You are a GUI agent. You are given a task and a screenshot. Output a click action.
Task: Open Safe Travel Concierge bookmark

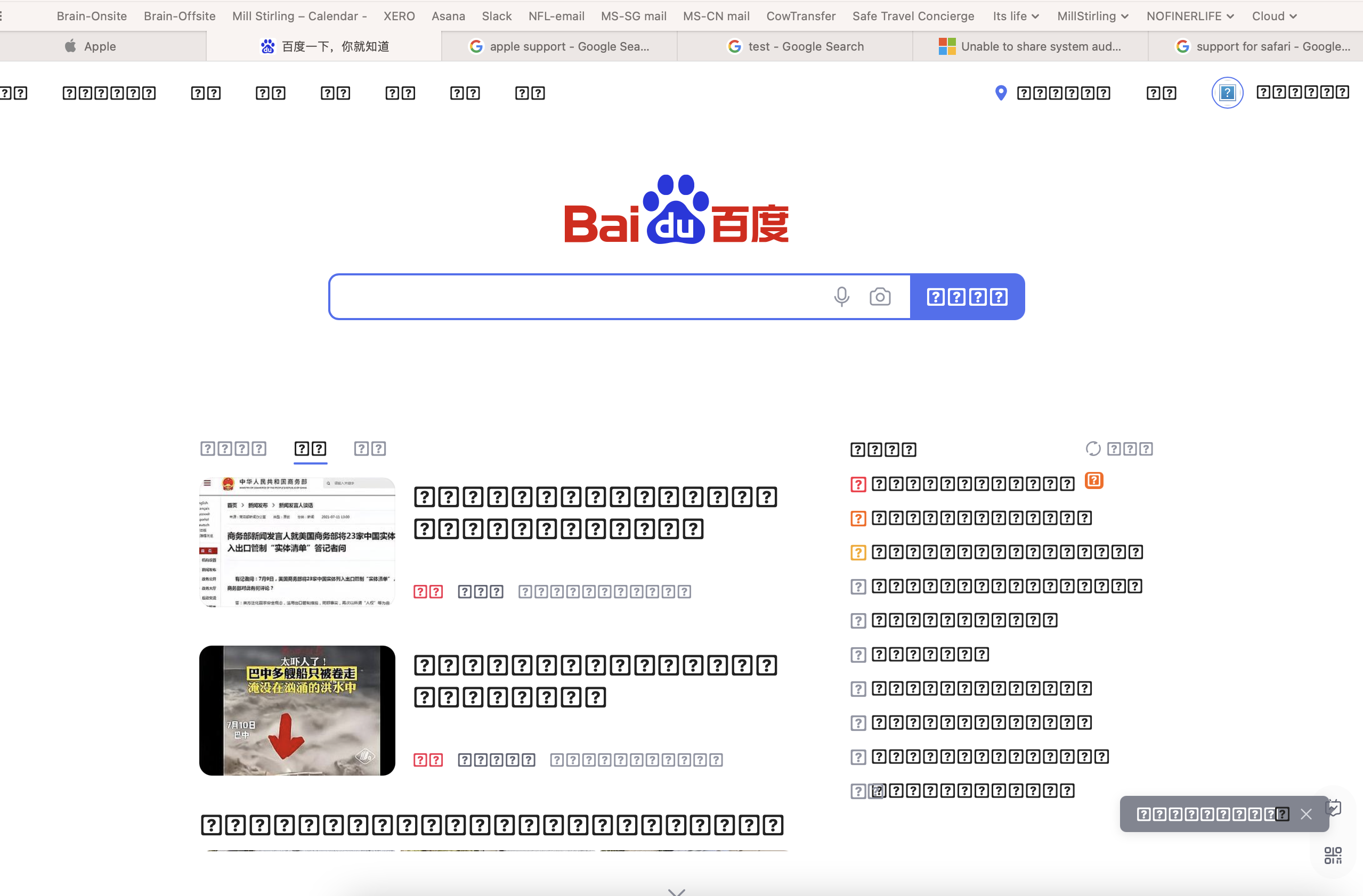click(913, 16)
